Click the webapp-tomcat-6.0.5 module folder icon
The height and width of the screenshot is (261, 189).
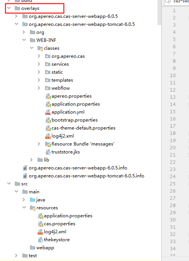click(25, 24)
